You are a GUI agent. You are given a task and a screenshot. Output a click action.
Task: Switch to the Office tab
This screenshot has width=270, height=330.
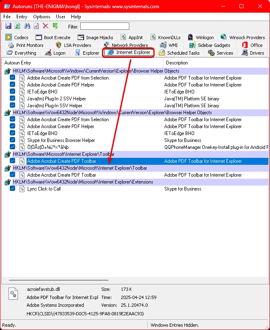coord(252,45)
